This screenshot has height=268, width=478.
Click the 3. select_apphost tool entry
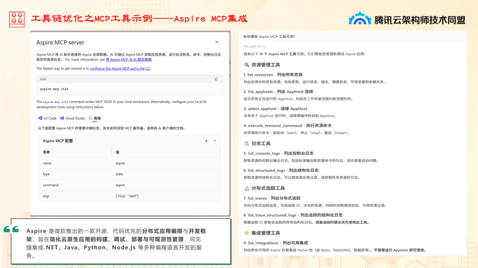click(x=275, y=109)
